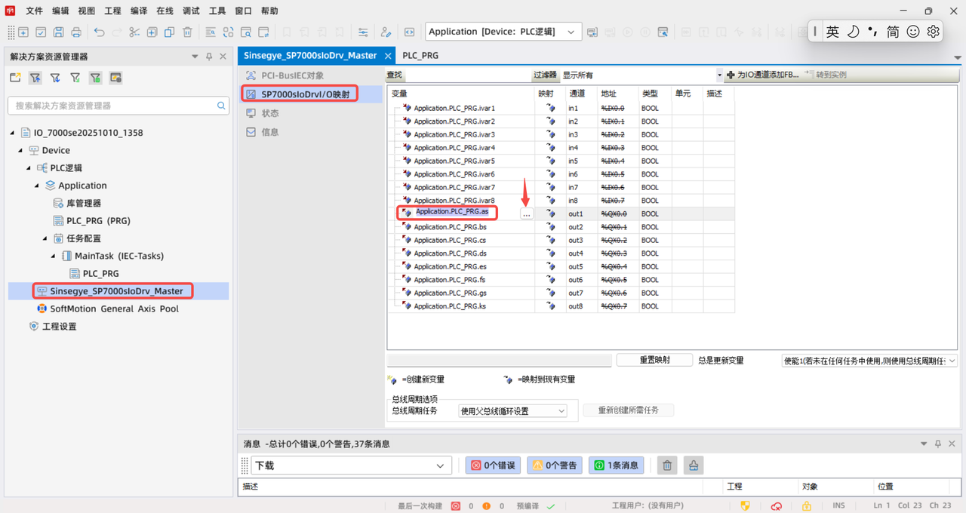The height and width of the screenshot is (513, 966).
Task: Close the Sinsegye_SP7000sIoDrv_Master tab
Action: click(x=388, y=57)
